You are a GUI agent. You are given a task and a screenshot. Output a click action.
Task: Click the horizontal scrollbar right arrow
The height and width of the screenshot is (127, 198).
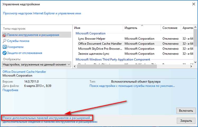point(191,66)
